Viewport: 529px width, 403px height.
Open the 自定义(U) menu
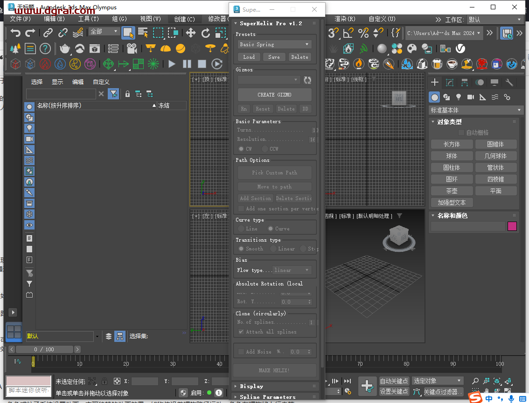(382, 19)
